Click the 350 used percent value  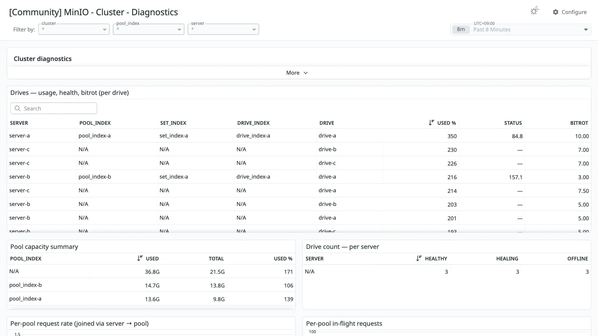(x=452, y=136)
